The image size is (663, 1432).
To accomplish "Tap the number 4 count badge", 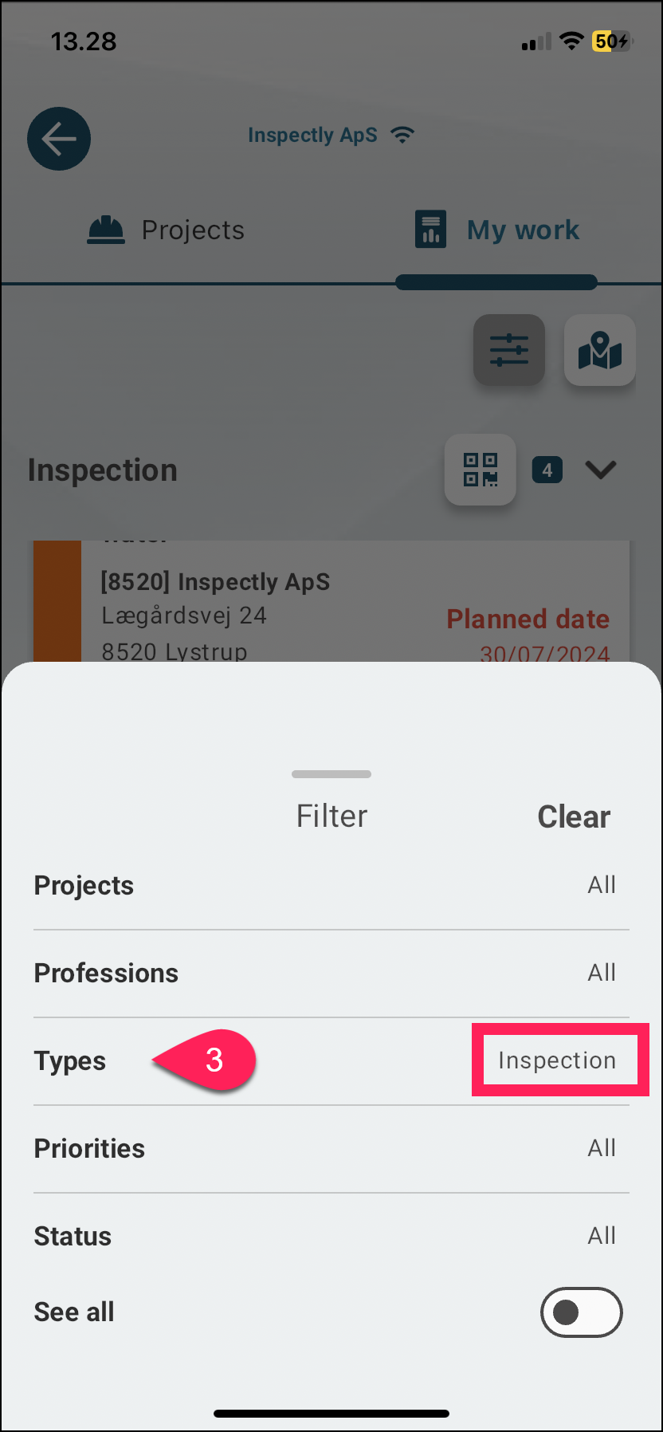I will 547,470.
